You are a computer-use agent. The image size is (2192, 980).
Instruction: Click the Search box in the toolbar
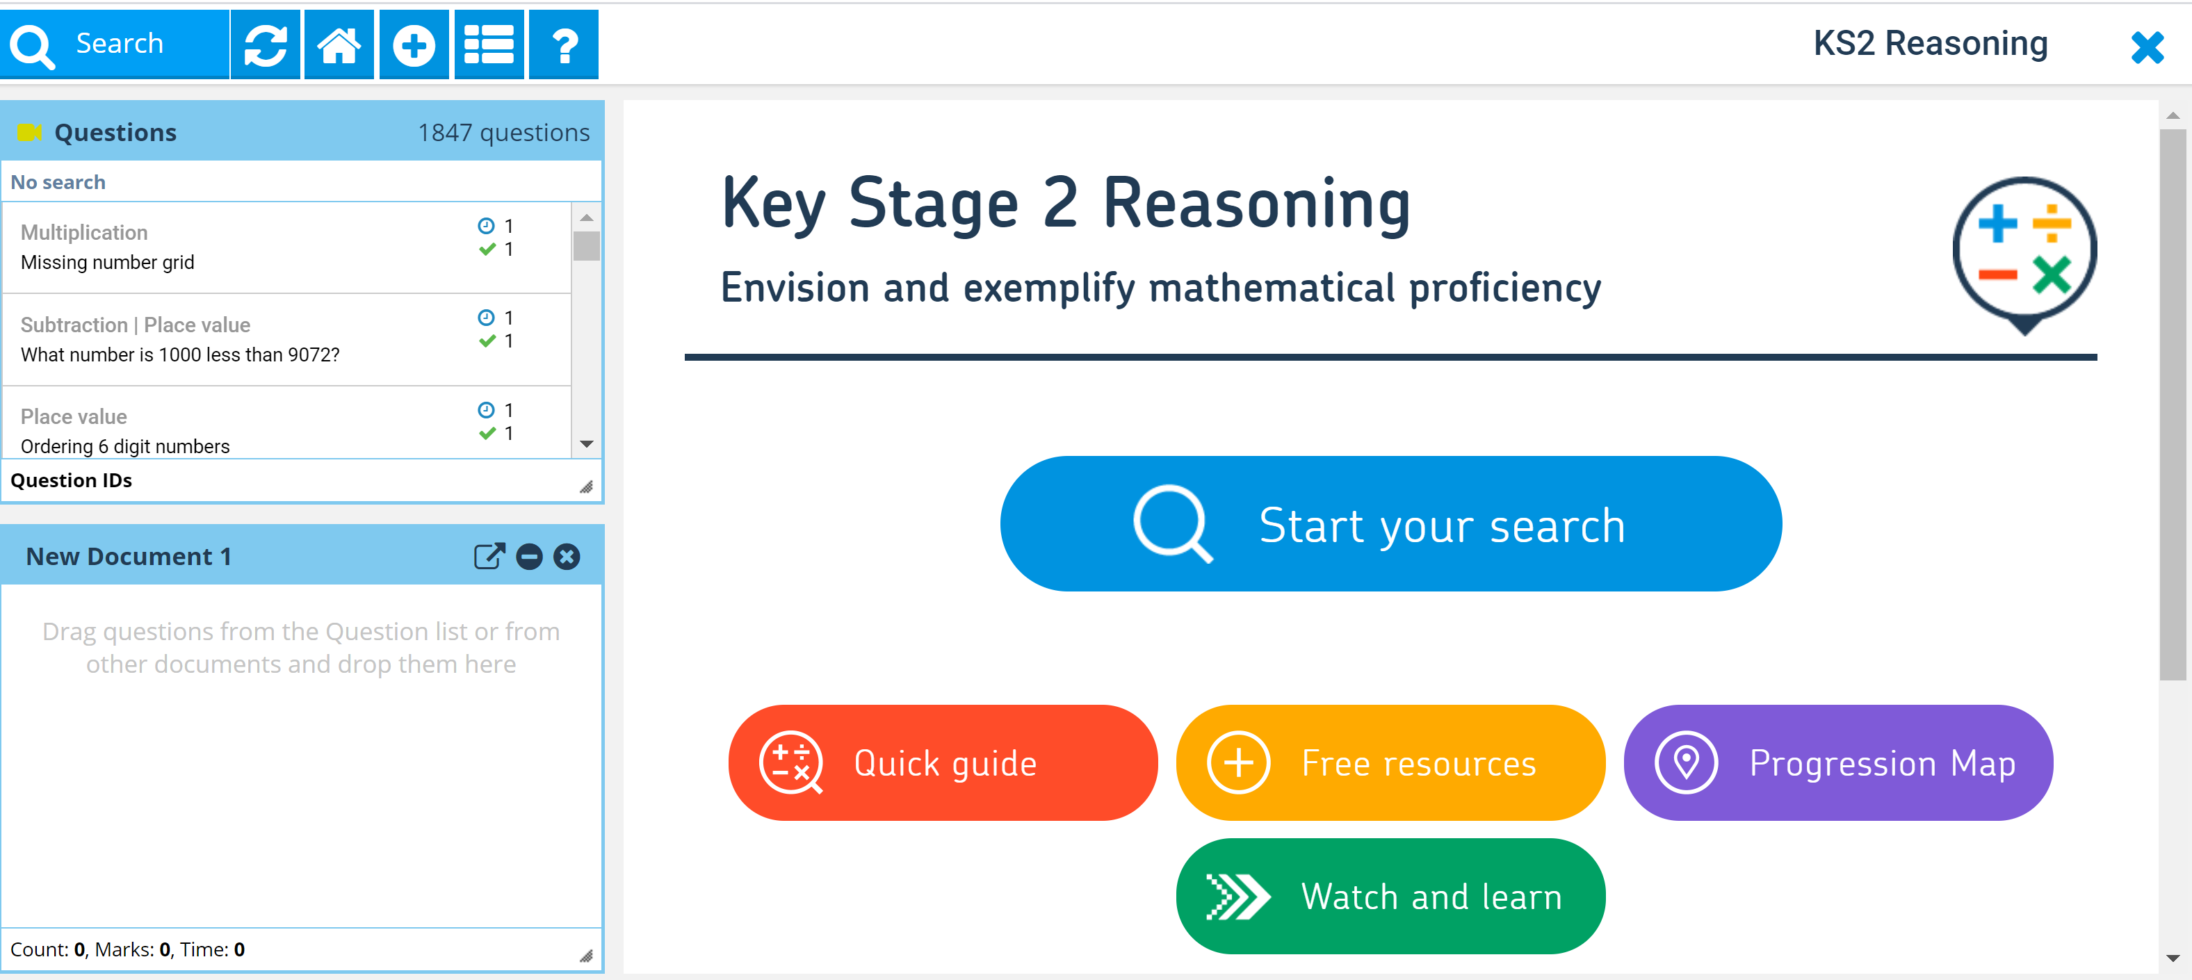click(115, 44)
